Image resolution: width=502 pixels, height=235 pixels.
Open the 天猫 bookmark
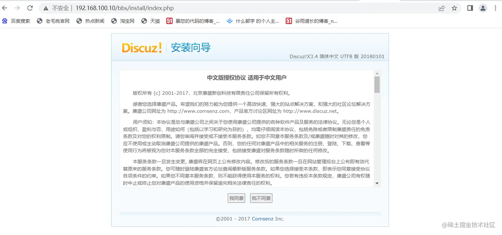150,21
